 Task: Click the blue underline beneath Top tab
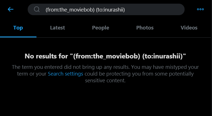coord(18,37)
